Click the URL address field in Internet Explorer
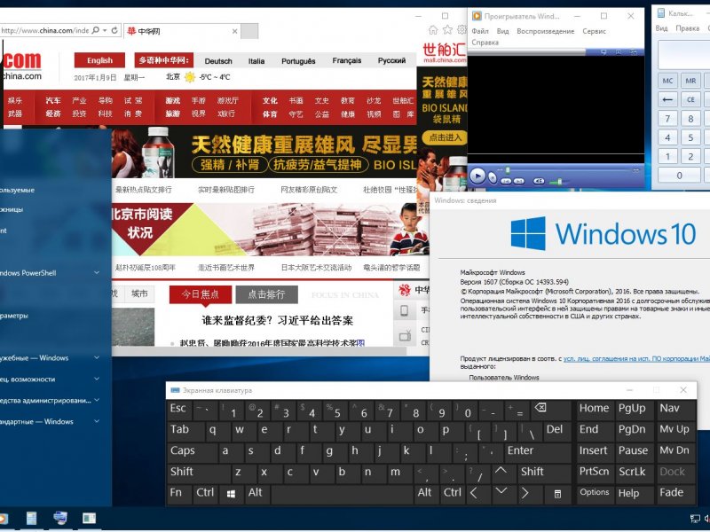This screenshot has height=532, width=710. coord(44,30)
